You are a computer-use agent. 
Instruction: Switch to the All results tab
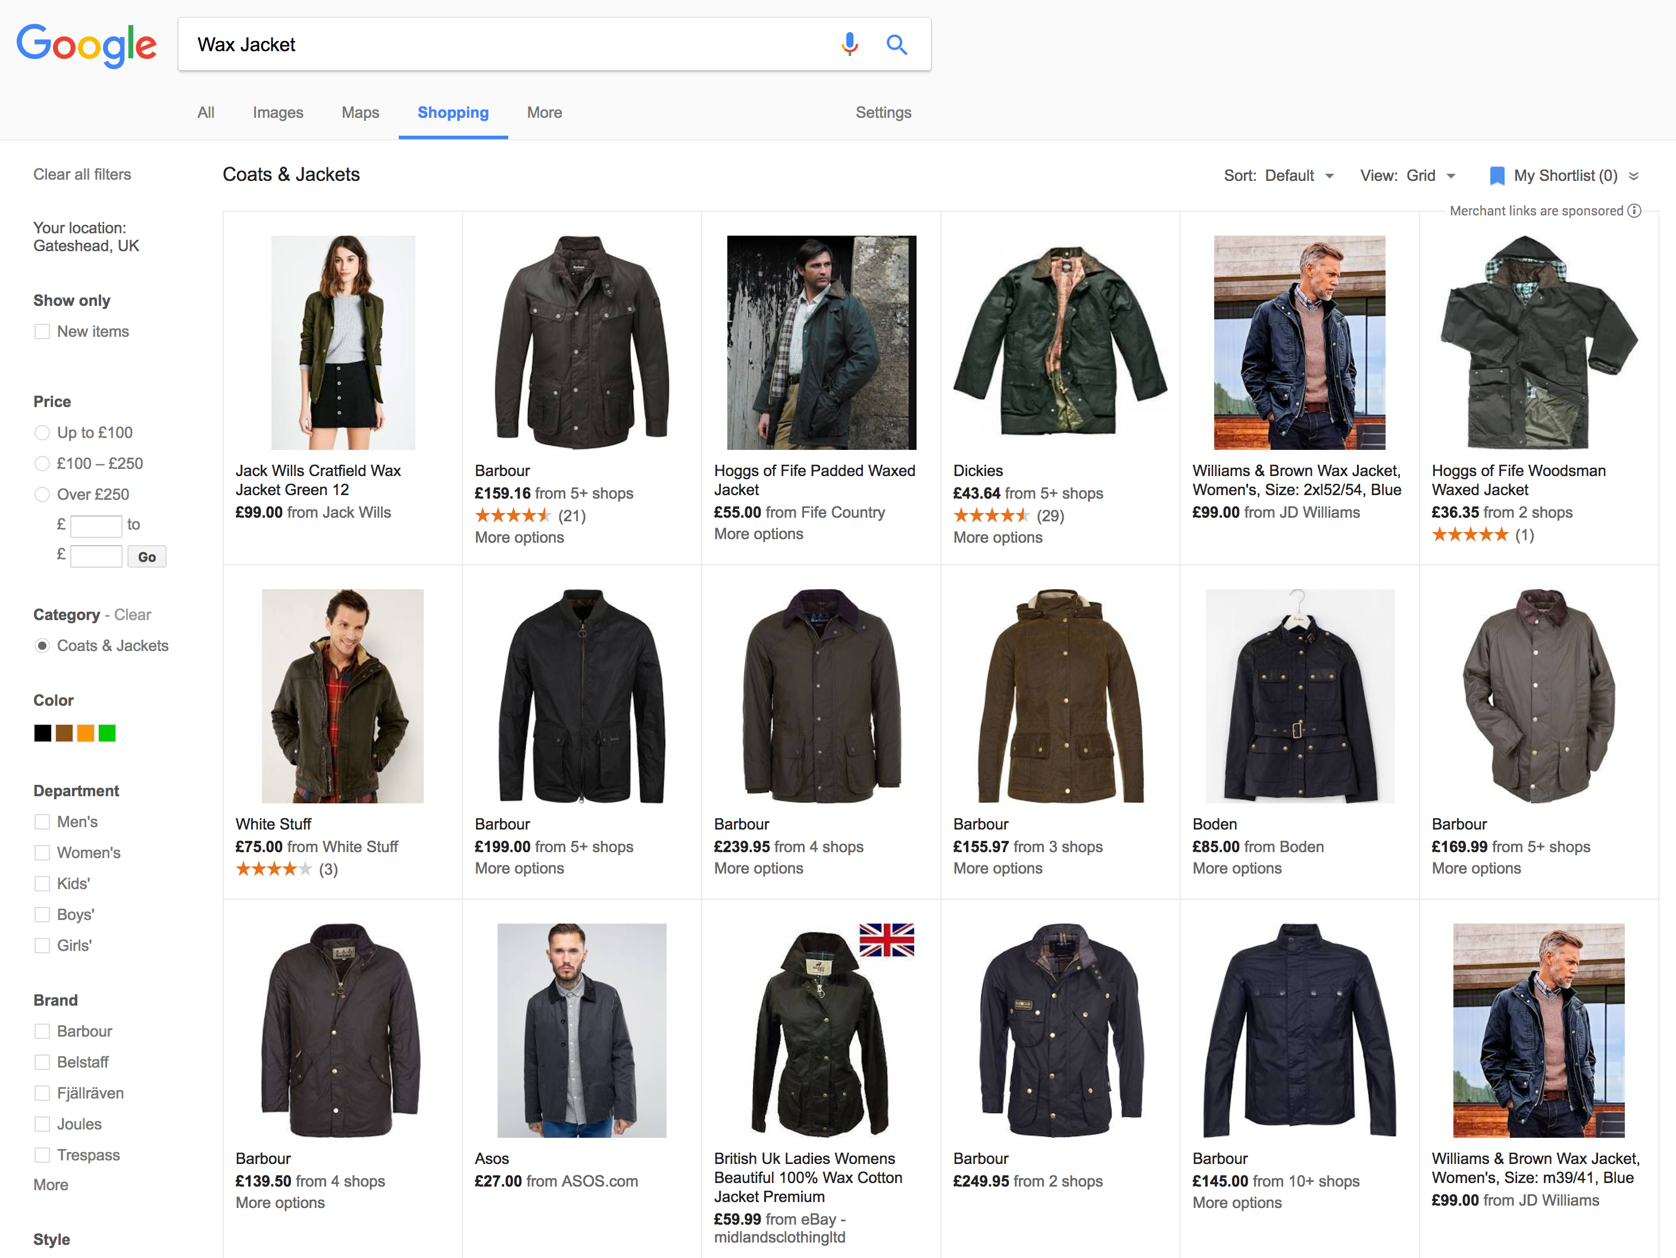[205, 113]
